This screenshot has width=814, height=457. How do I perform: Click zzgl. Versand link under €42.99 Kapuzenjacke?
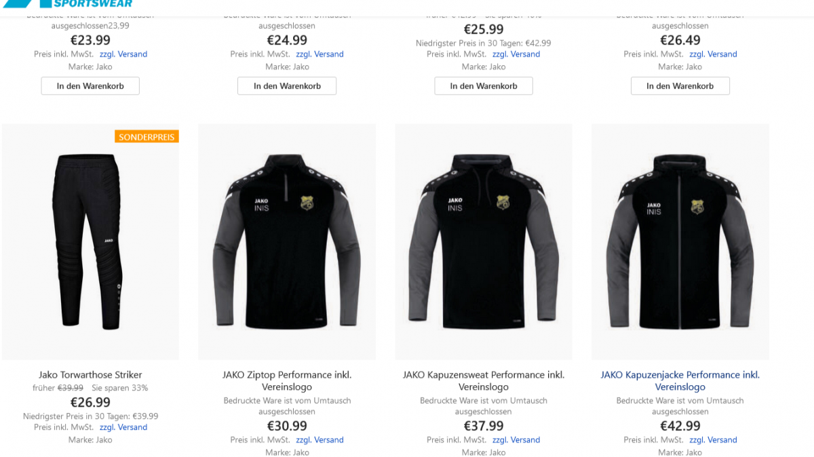click(x=713, y=440)
